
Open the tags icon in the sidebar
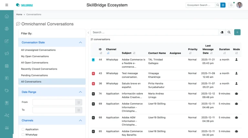(6, 91)
